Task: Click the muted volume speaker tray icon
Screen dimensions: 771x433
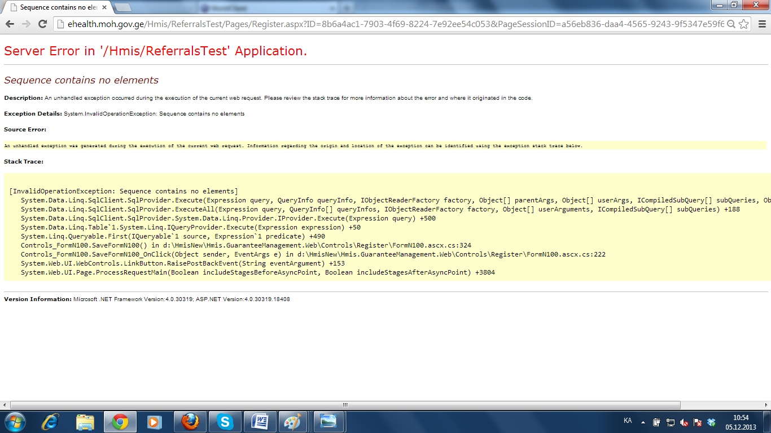Action: 684,422
